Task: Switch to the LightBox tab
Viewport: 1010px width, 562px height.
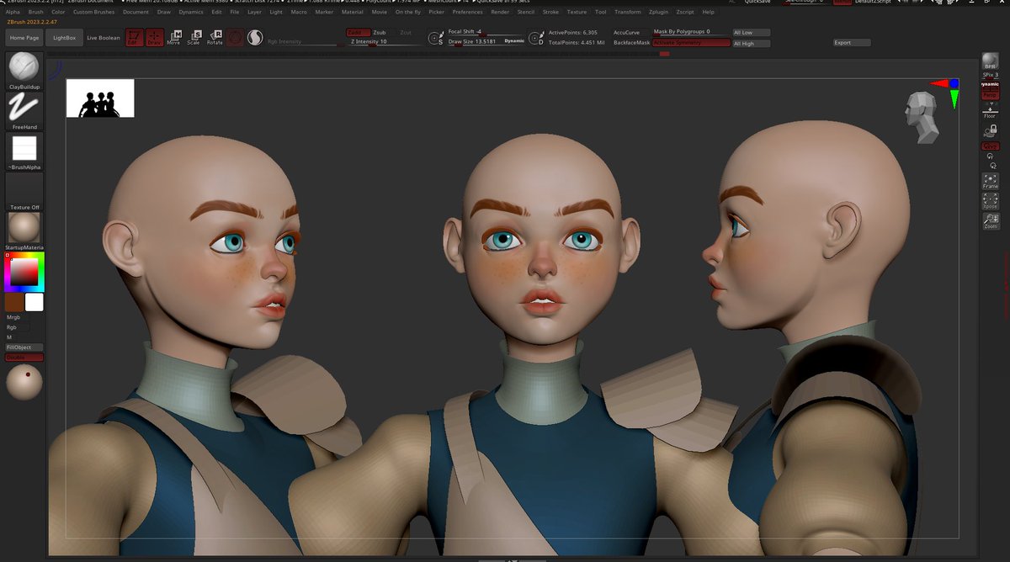Action: 64,37
